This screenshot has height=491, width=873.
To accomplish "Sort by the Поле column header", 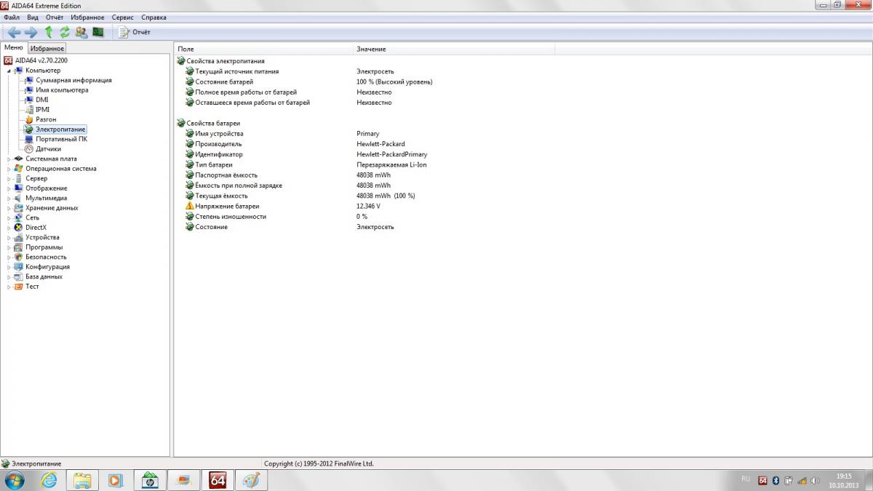I will (263, 49).
